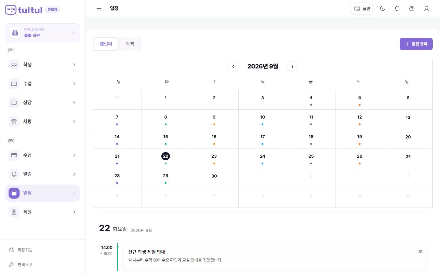Viewport: 440px width, 275px height.
Task: Open the 알림 menu item
Action: pyautogui.click(x=42, y=174)
